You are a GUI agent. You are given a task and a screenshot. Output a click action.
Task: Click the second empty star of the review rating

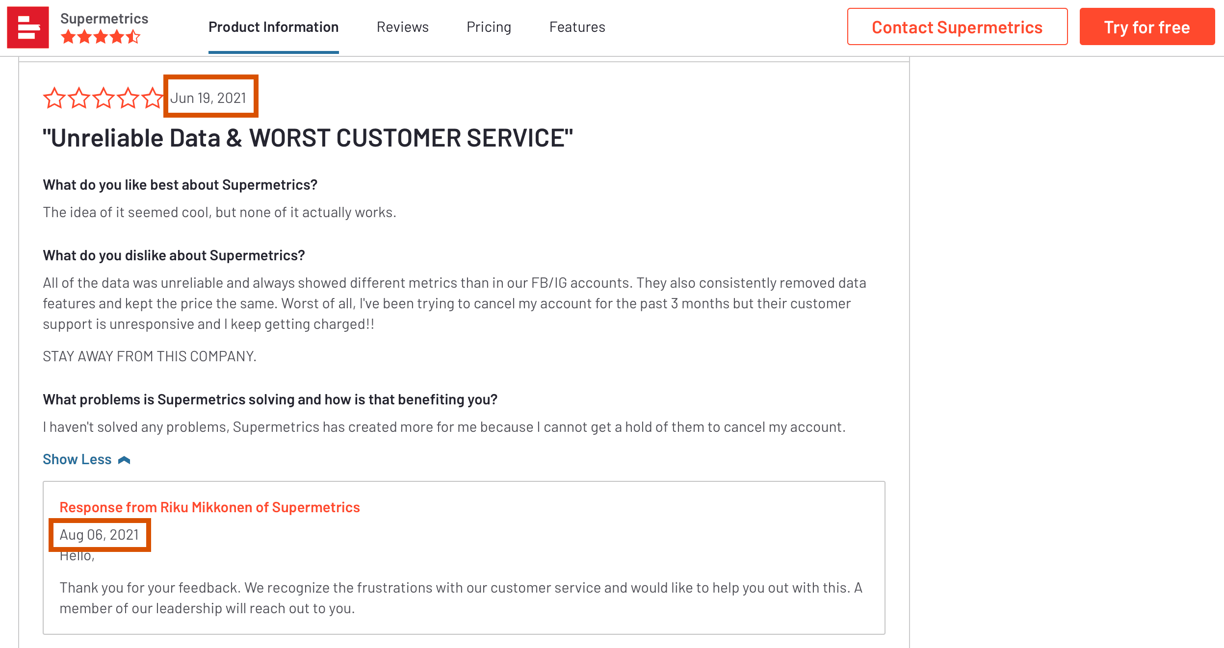79,98
